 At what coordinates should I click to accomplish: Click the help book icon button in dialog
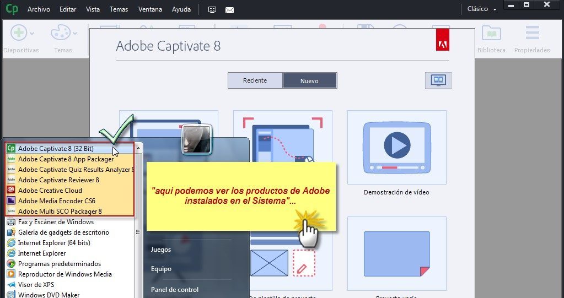(438, 80)
